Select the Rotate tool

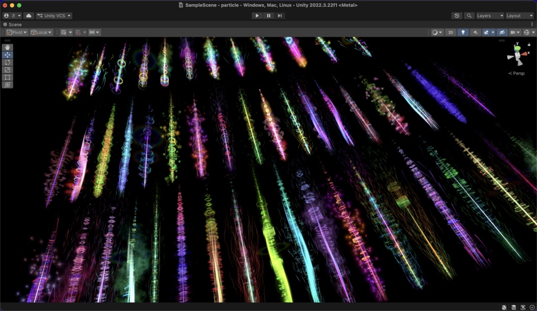click(x=7, y=62)
